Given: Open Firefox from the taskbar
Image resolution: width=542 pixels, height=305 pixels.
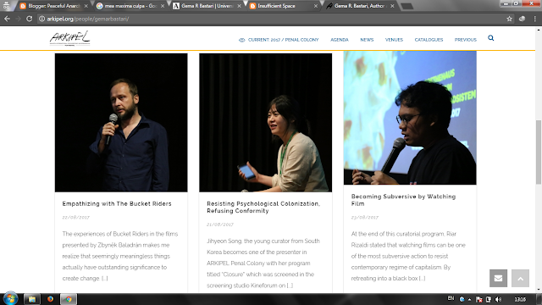Looking at the screenshot, I should click(x=51, y=299).
